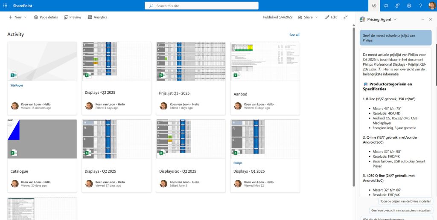
Task: Open Displays Go - Q2 2025 thumbnail
Action: click(x=191, y=139)
